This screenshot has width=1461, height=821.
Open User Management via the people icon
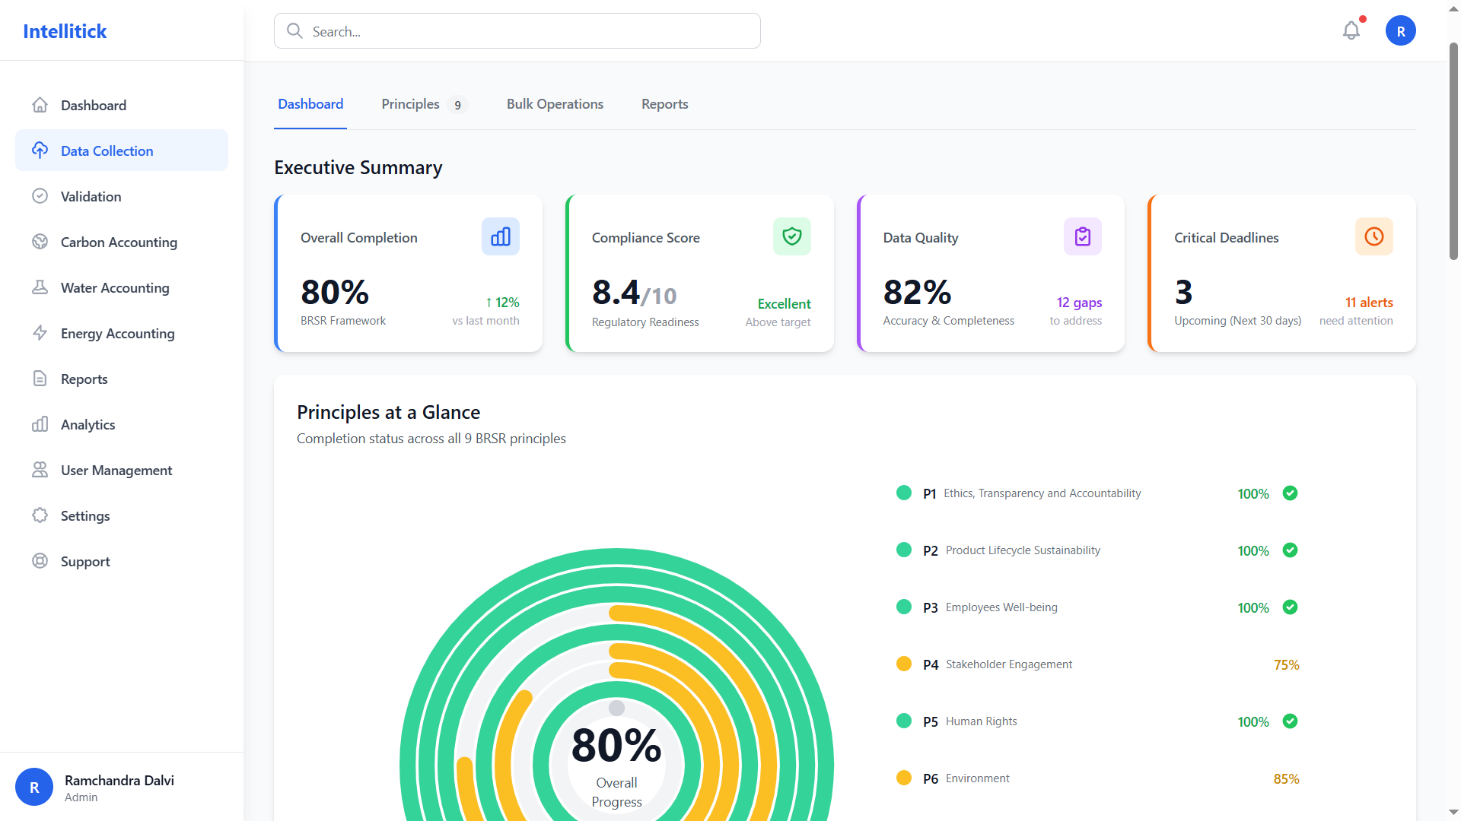[40, 470]
